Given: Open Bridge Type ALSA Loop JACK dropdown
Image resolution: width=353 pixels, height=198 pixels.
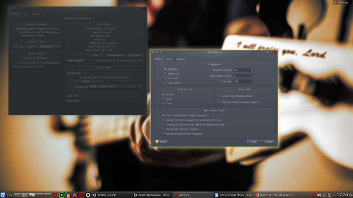Looking at the screenshot, I should (x=113, y=86).
